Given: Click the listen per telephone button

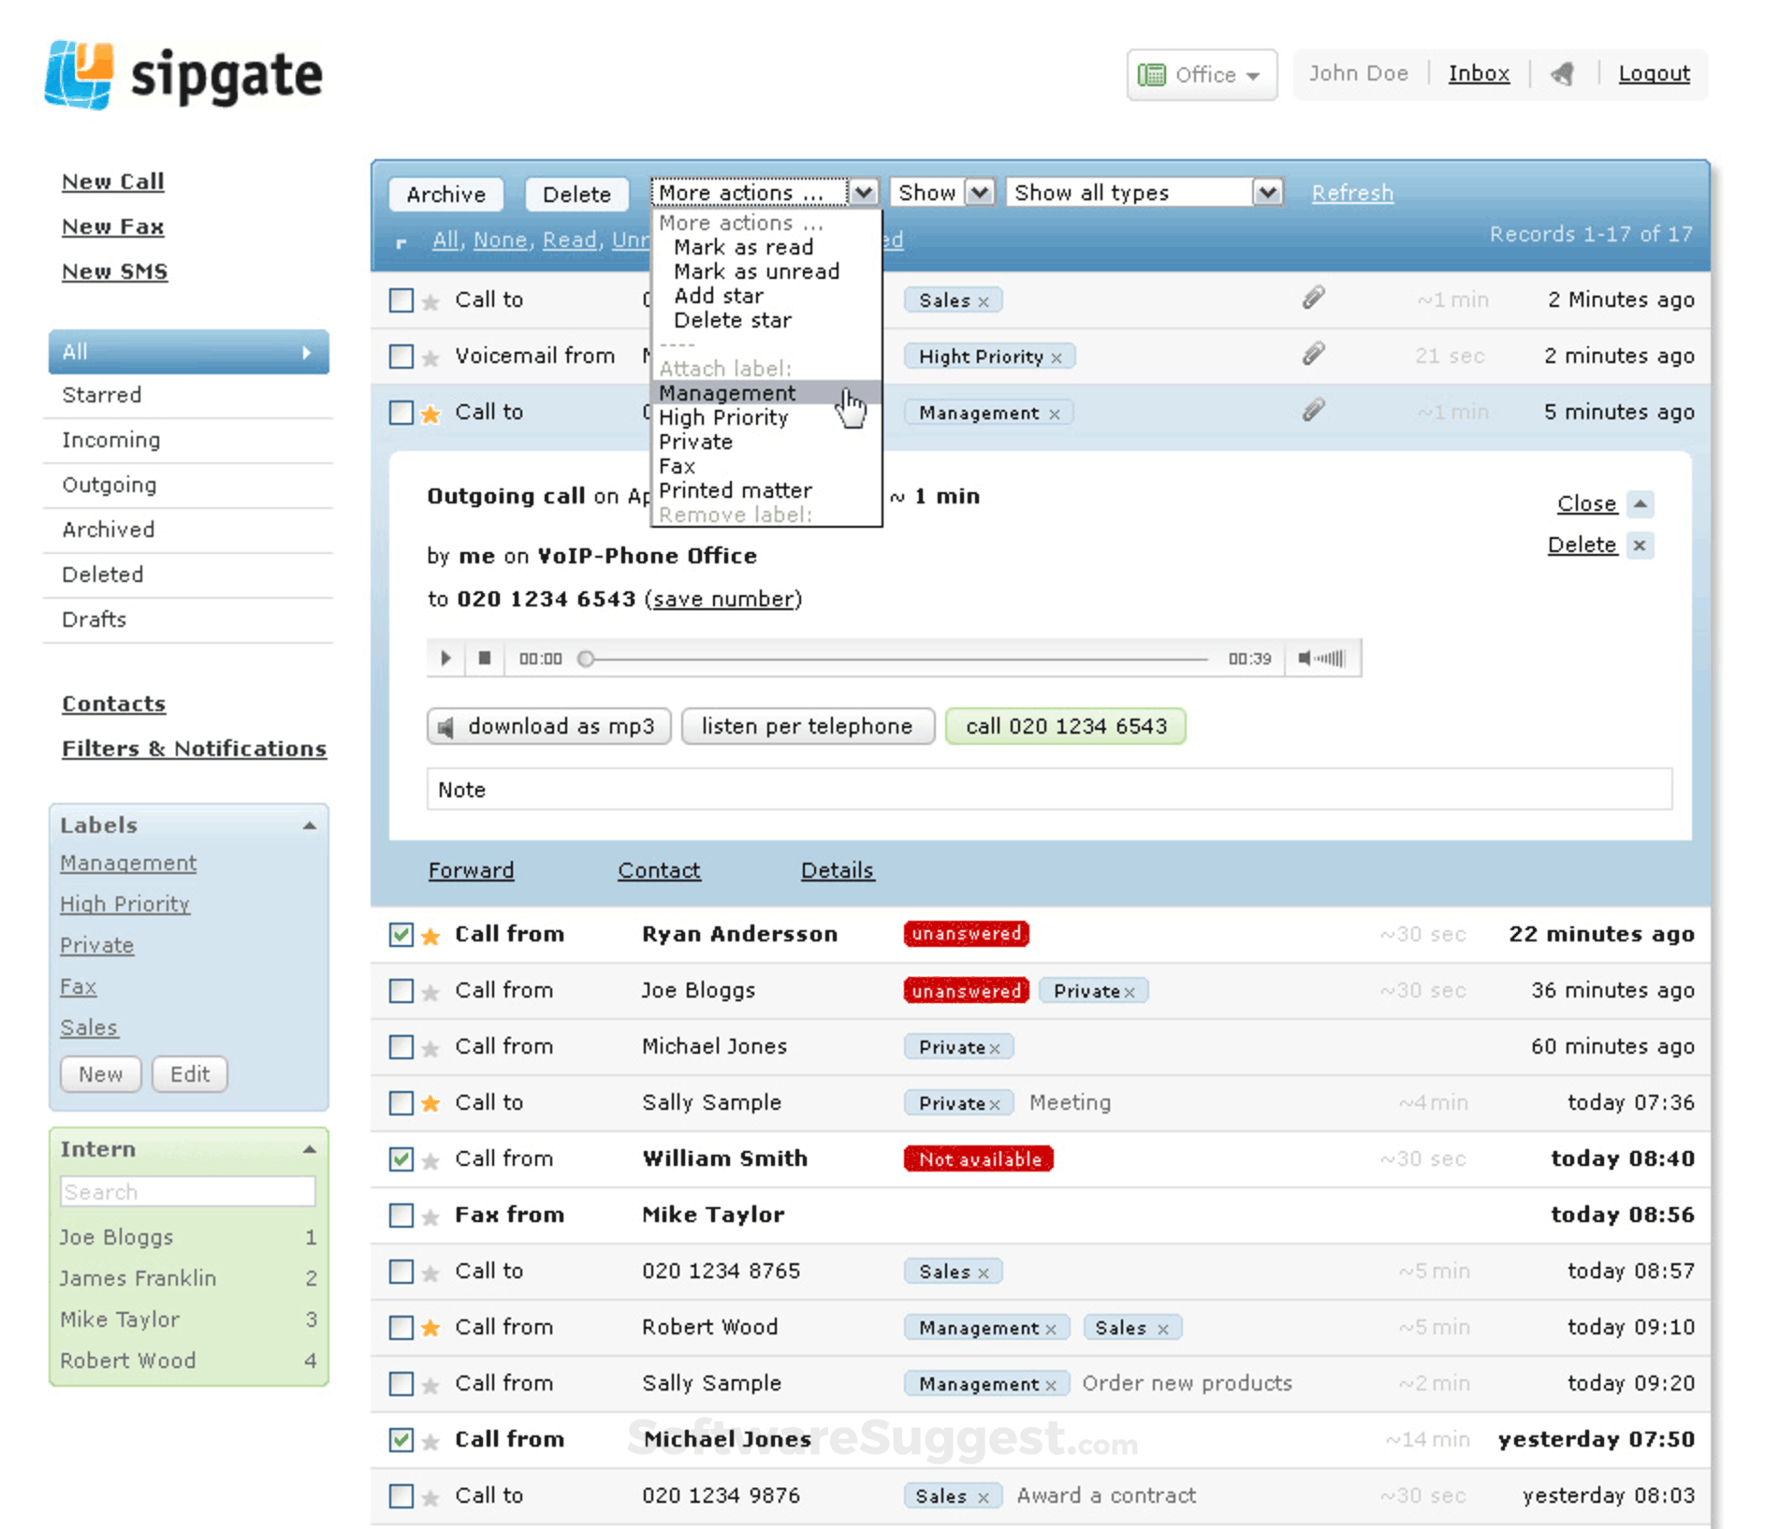Looking at the screenshot, I should 808,726.
